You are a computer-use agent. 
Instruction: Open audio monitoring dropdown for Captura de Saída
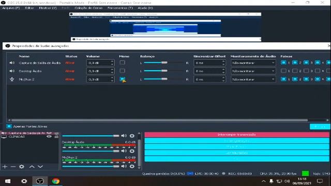pos(253,63)
